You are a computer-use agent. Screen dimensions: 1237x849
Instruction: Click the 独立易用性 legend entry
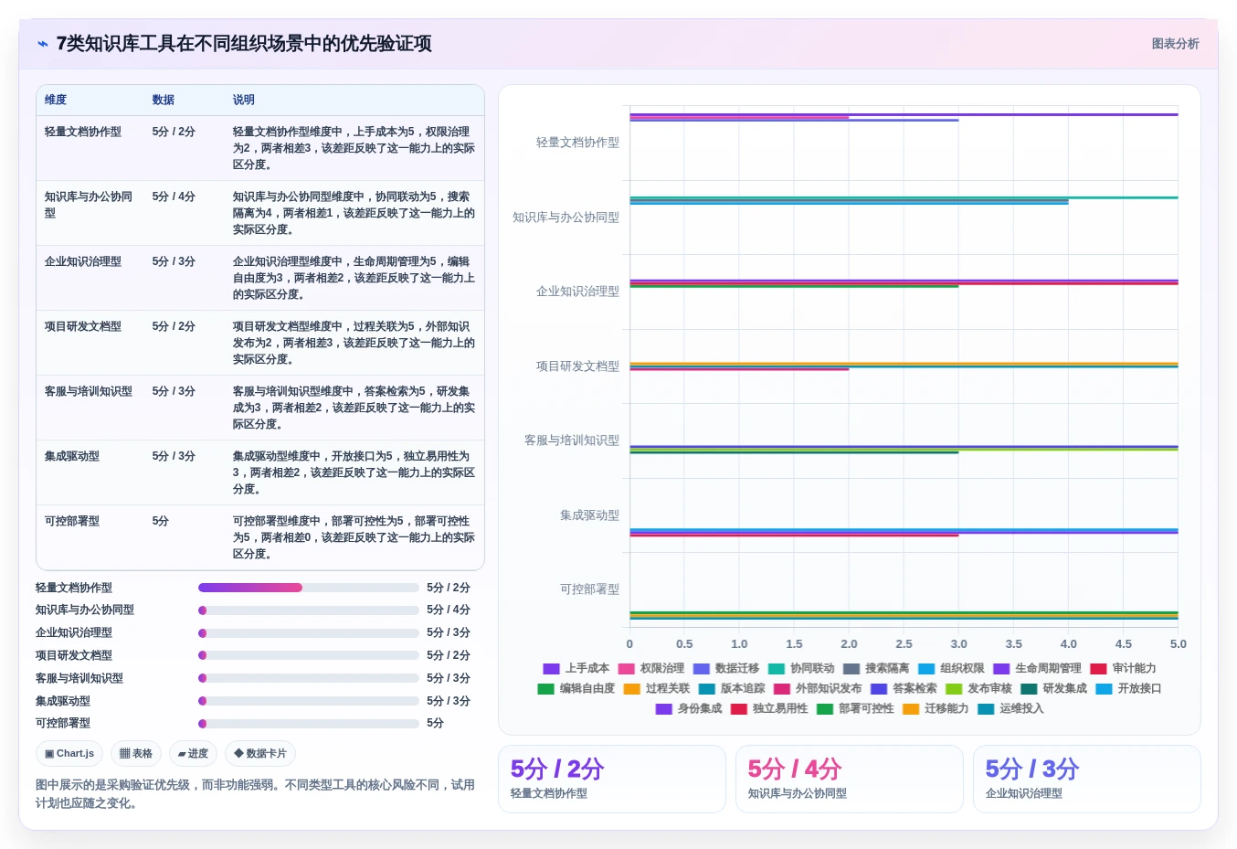coord(769,709)
